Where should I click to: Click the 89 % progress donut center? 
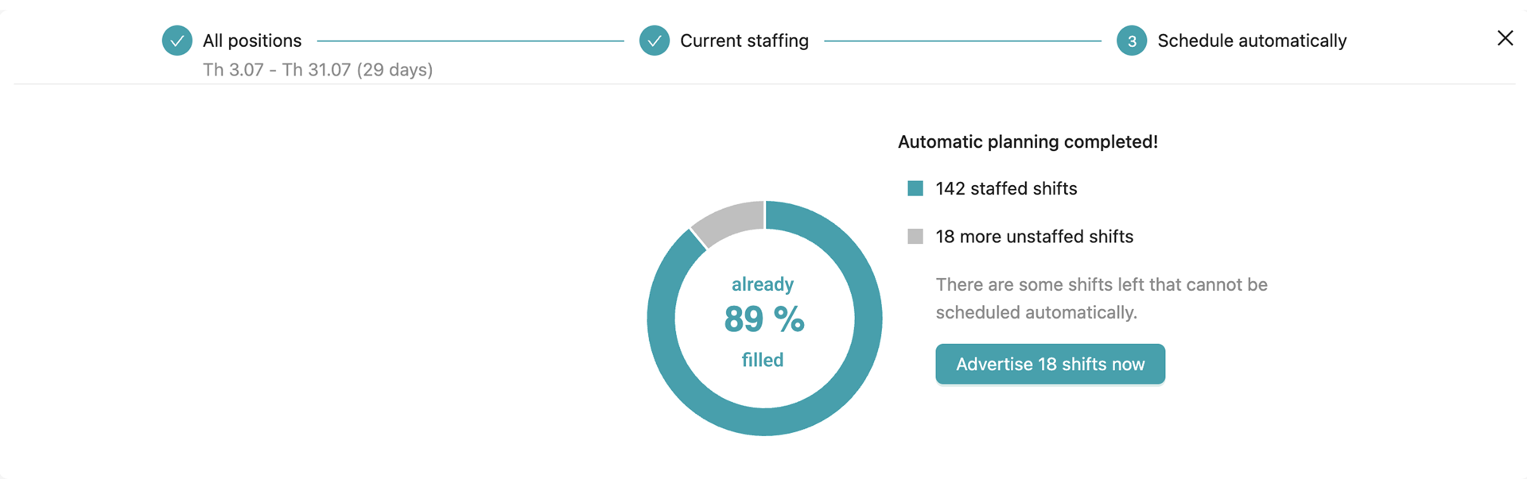[x=763, y=320]
